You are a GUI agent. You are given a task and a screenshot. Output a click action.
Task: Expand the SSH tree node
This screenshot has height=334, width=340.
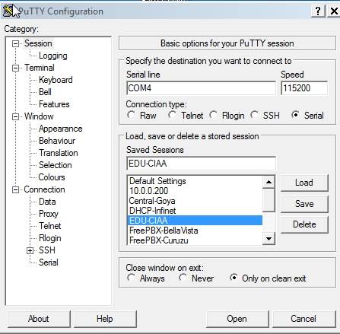point(30,250)
